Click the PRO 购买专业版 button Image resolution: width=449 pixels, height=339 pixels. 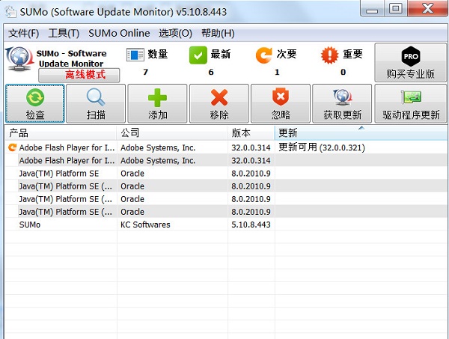[411, 63]
